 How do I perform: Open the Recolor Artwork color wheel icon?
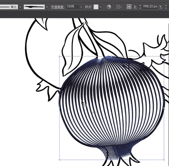[x=109, y=7]
